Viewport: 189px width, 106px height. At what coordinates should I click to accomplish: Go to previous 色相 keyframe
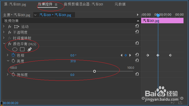point(121,55)
